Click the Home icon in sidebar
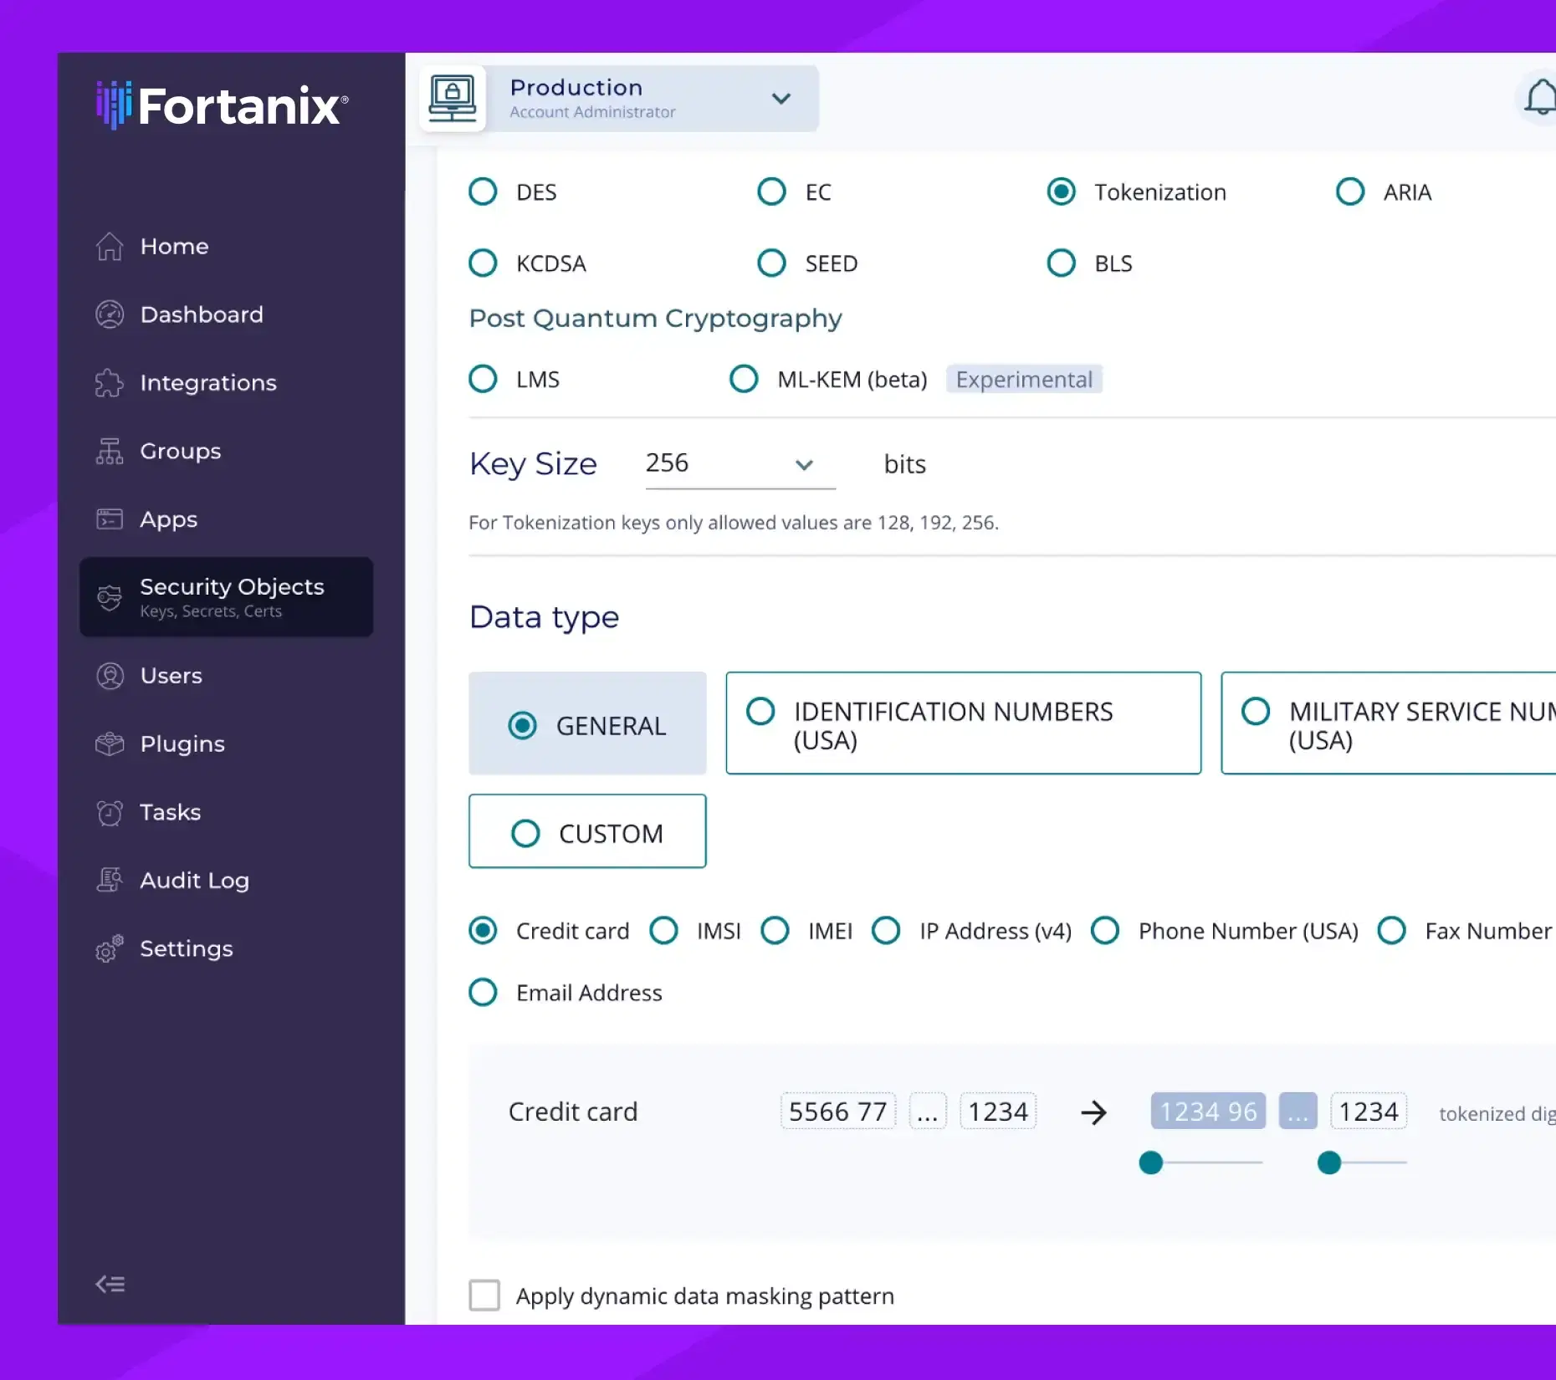 click(x=110, y=246)
